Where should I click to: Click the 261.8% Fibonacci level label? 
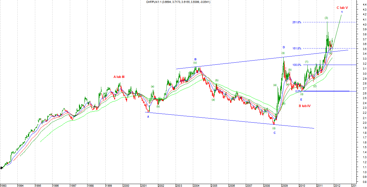pos(297,22)
